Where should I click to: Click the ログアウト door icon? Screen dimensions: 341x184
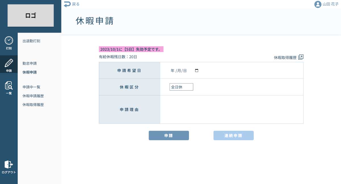tap(9, 164)
